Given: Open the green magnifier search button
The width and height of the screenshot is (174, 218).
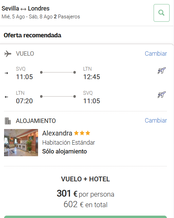Looking at the screenshot, I should [161, 13].
